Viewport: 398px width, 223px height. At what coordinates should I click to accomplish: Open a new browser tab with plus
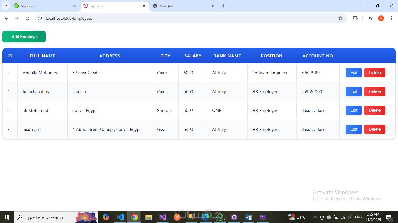[224, 6]
